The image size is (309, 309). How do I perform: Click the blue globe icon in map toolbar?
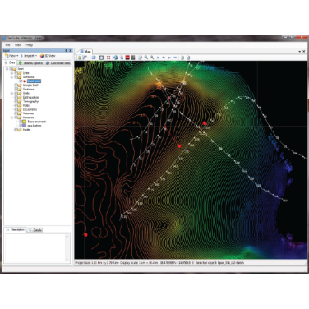(115, 58)
